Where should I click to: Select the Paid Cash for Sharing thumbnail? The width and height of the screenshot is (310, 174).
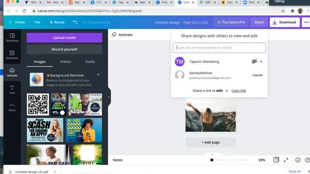click(x=45, y=130)
